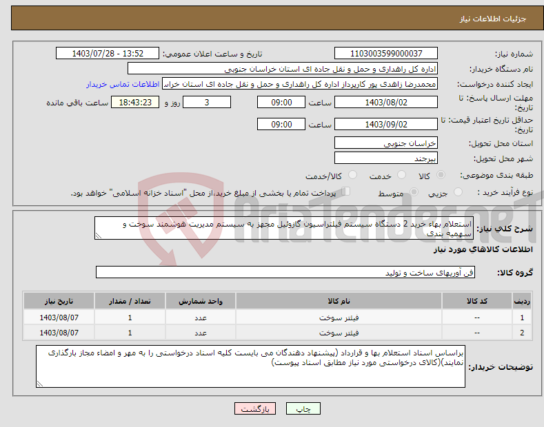
Task: Select the خدمت radio button
Action: pyautogui.click(x=401, y=175)
